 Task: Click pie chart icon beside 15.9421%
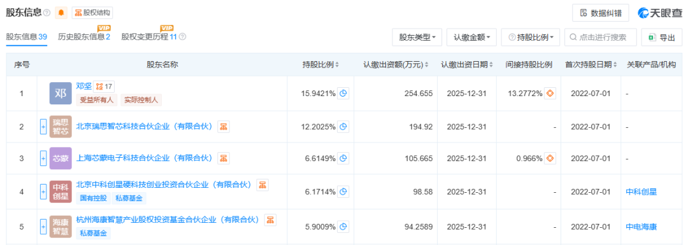tap(343, 94)
